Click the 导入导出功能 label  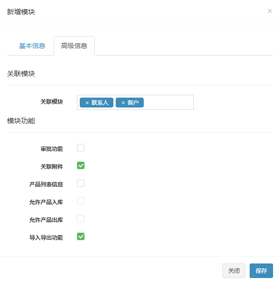tap(46, 237)
